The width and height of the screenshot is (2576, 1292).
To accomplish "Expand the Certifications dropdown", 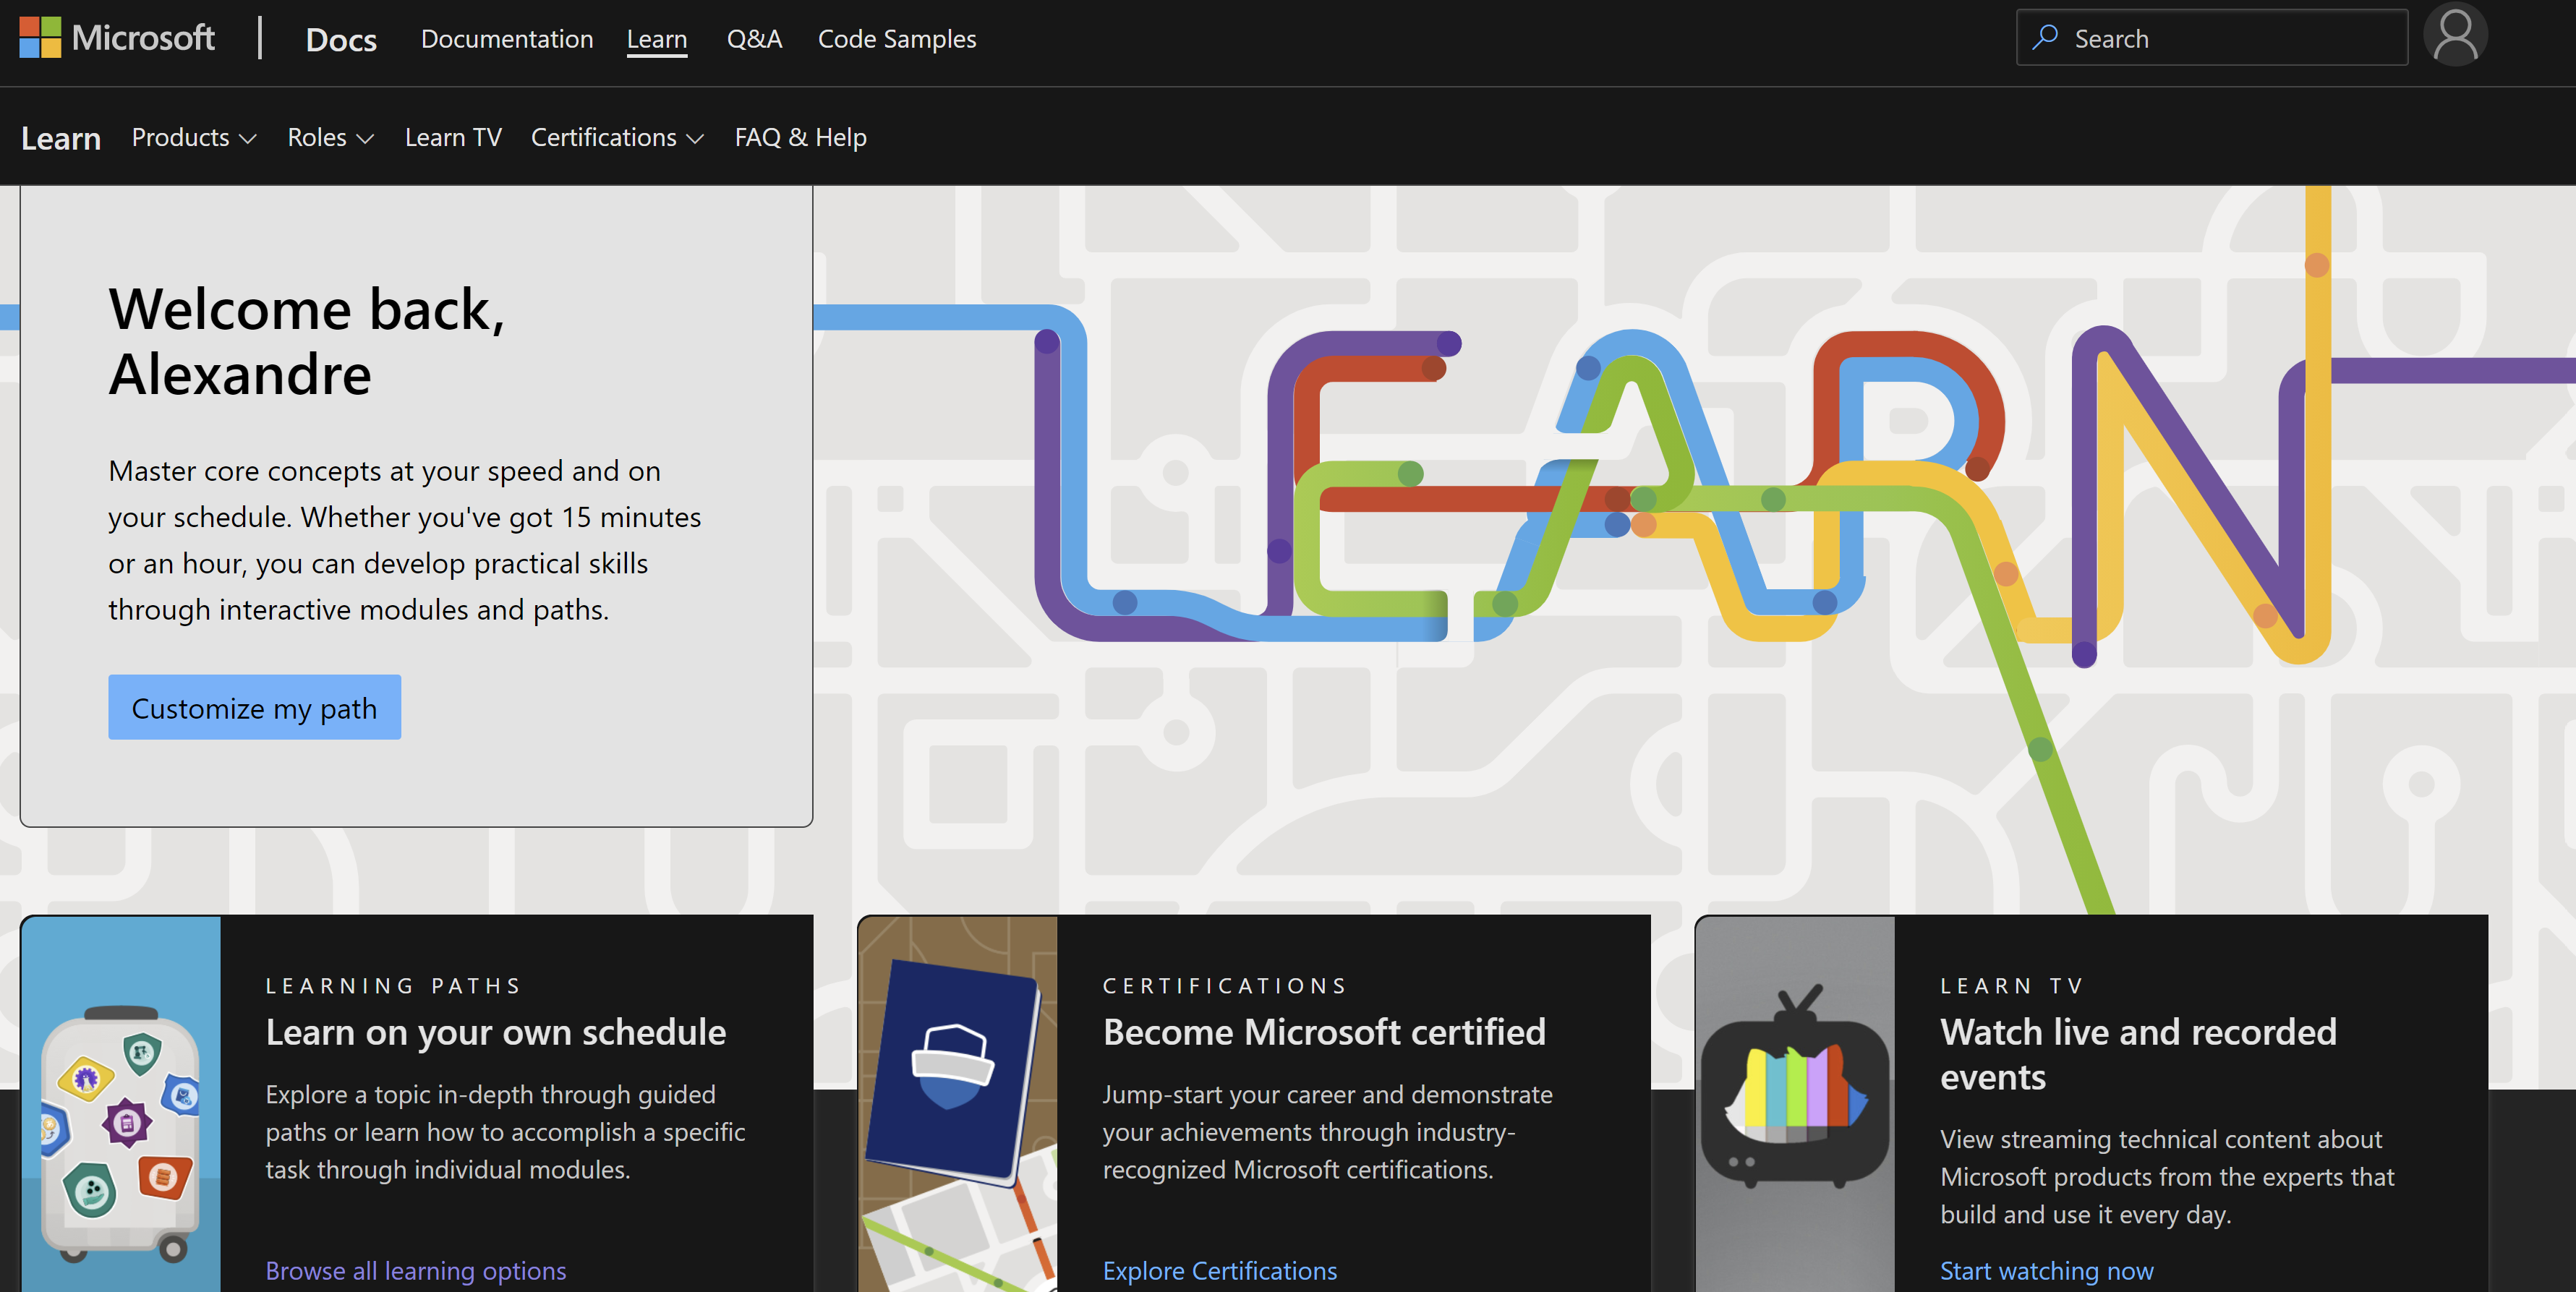I will (x=617, y=137).
